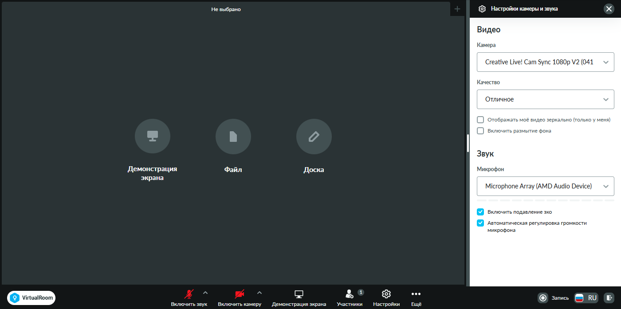The image size is (621, 309).
Task: Expand audio options arrow beside Включить звук
Action: pyautogui.click(x=205, y=293)
